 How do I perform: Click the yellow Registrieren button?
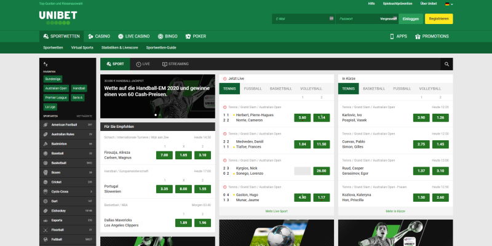438,19
